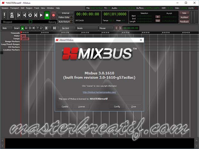Click the previous nudge arrow icon

[117, 28]
